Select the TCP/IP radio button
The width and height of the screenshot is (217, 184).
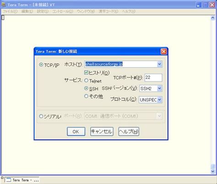pos(41,65)
